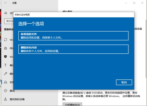This screenshot has width=147, height=106.
Task: Open 激活 activation checkmark icon
Action: 5,91
